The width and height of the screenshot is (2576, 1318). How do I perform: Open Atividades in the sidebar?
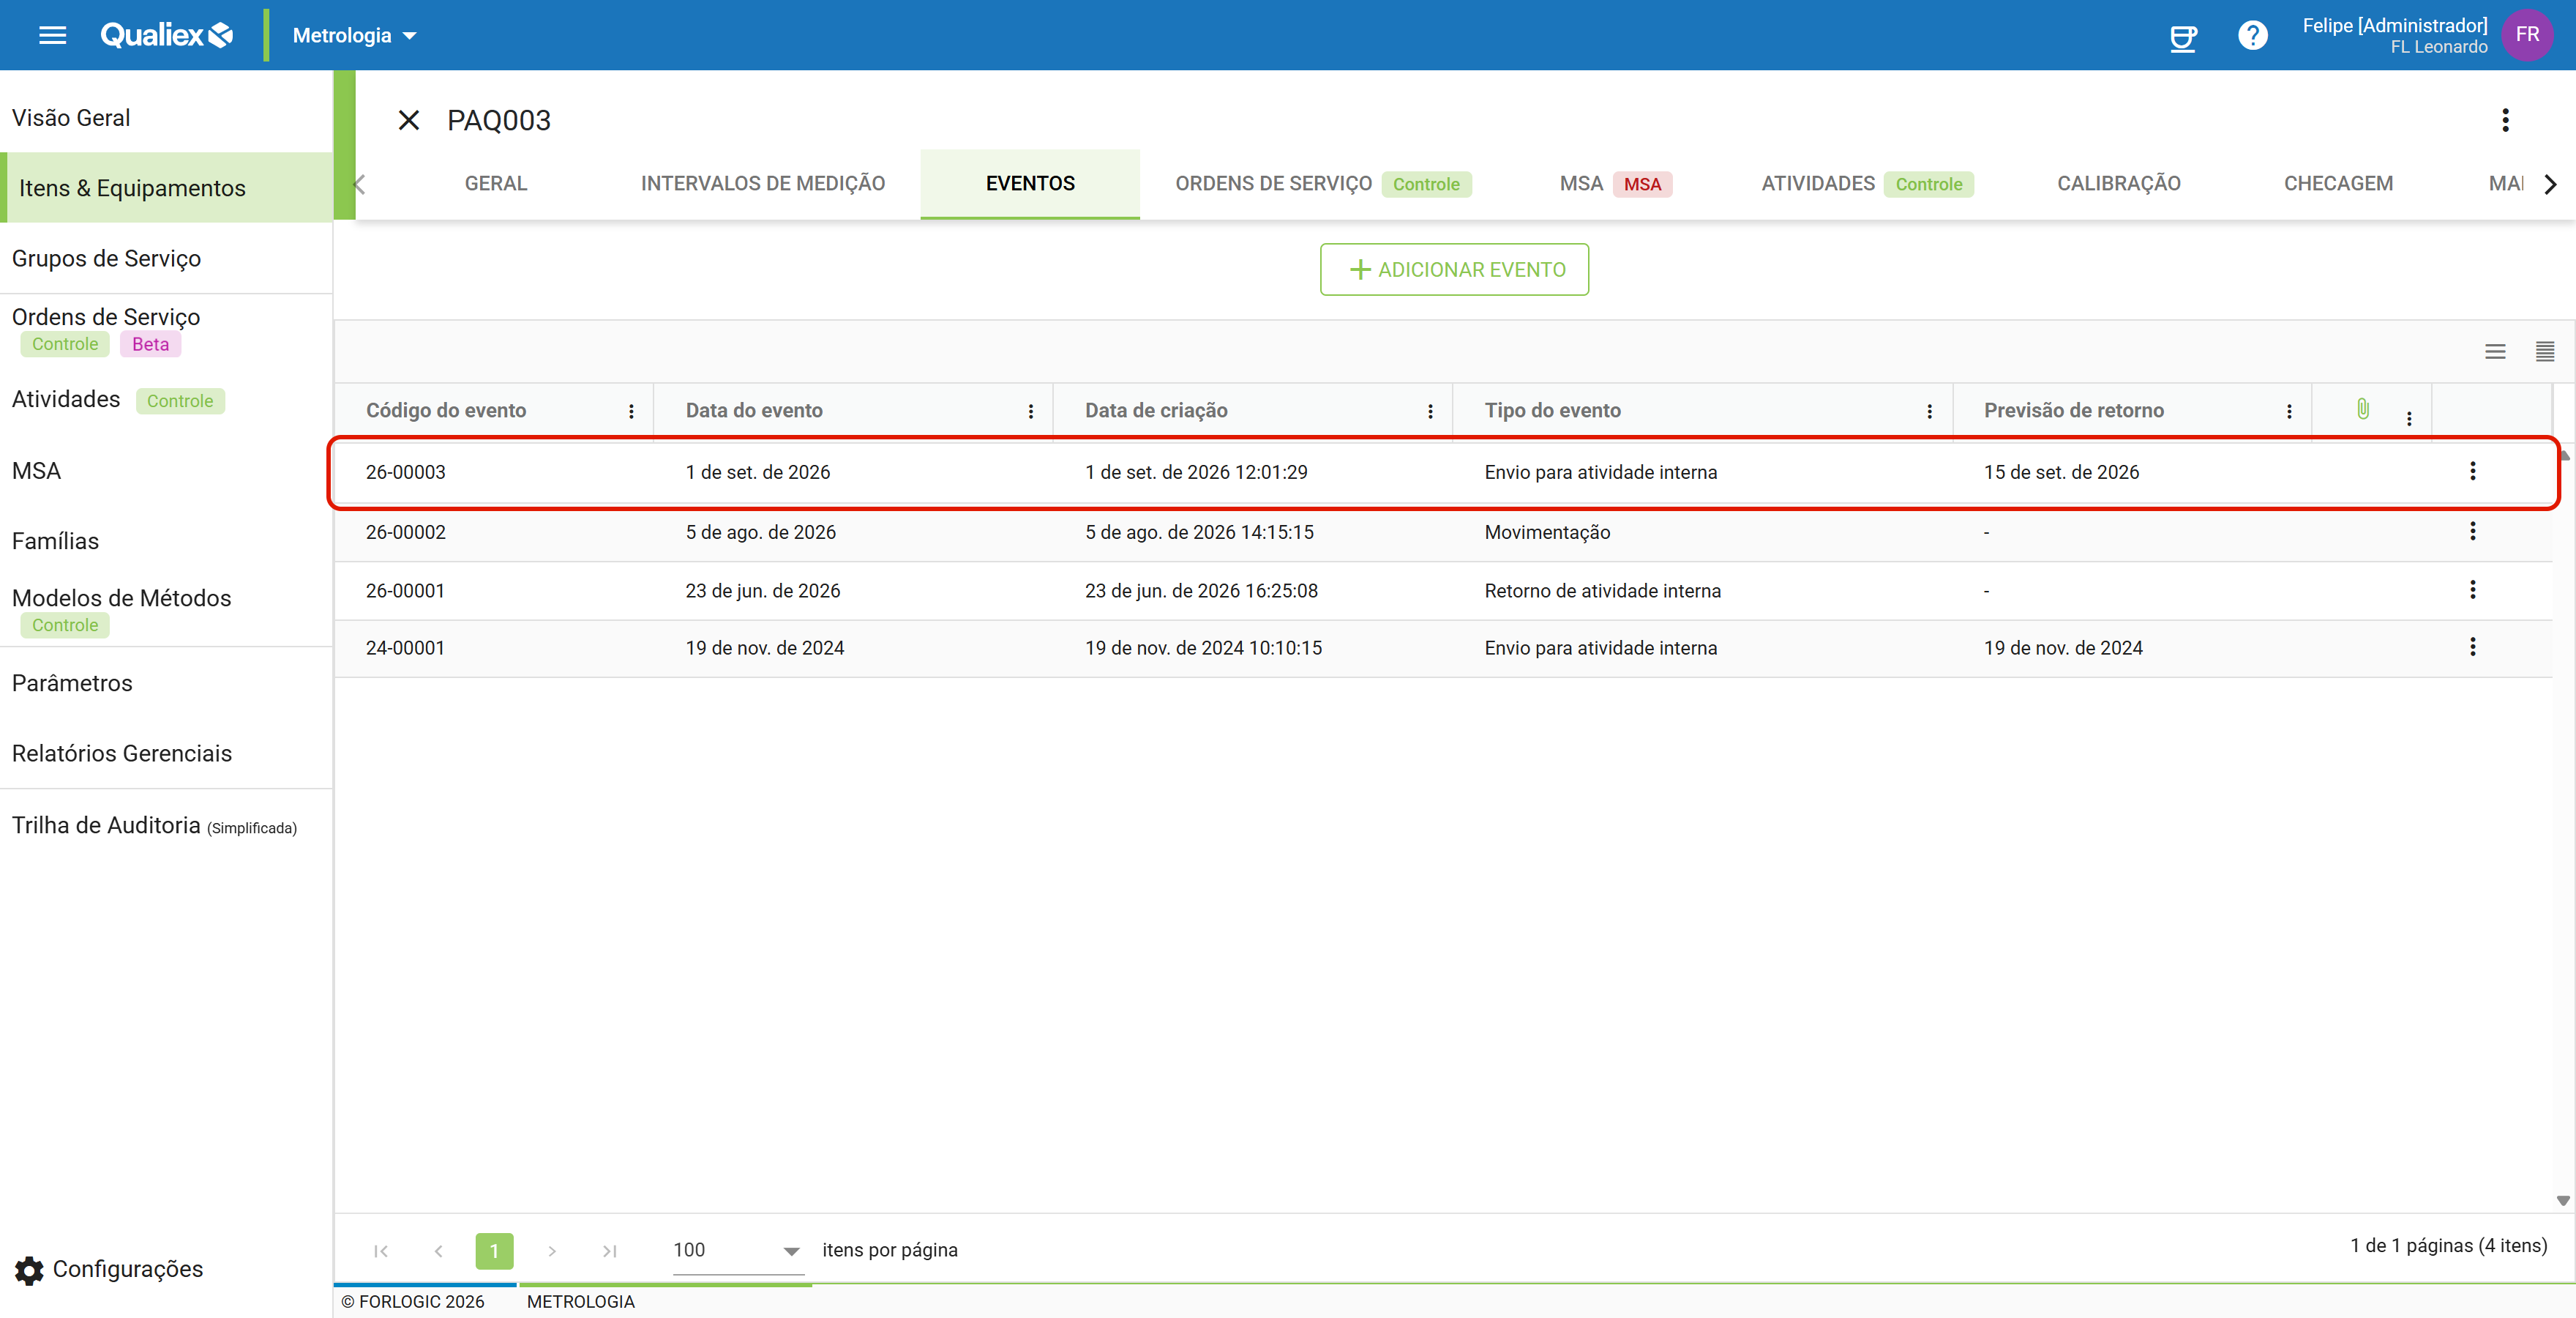tap(166, 399)
